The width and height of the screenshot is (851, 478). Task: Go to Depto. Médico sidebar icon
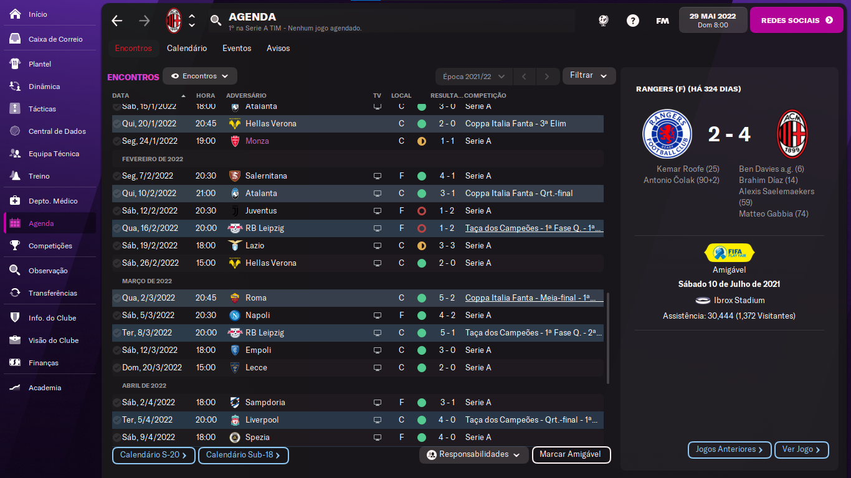[16, 201]
